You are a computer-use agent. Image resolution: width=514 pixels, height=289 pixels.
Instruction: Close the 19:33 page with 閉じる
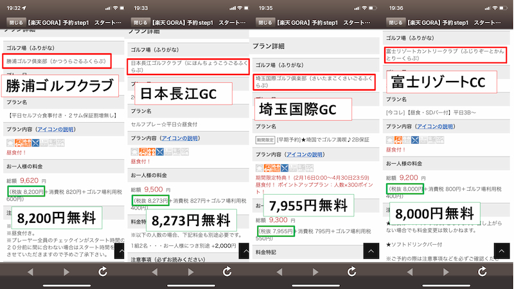pos(140,22)
